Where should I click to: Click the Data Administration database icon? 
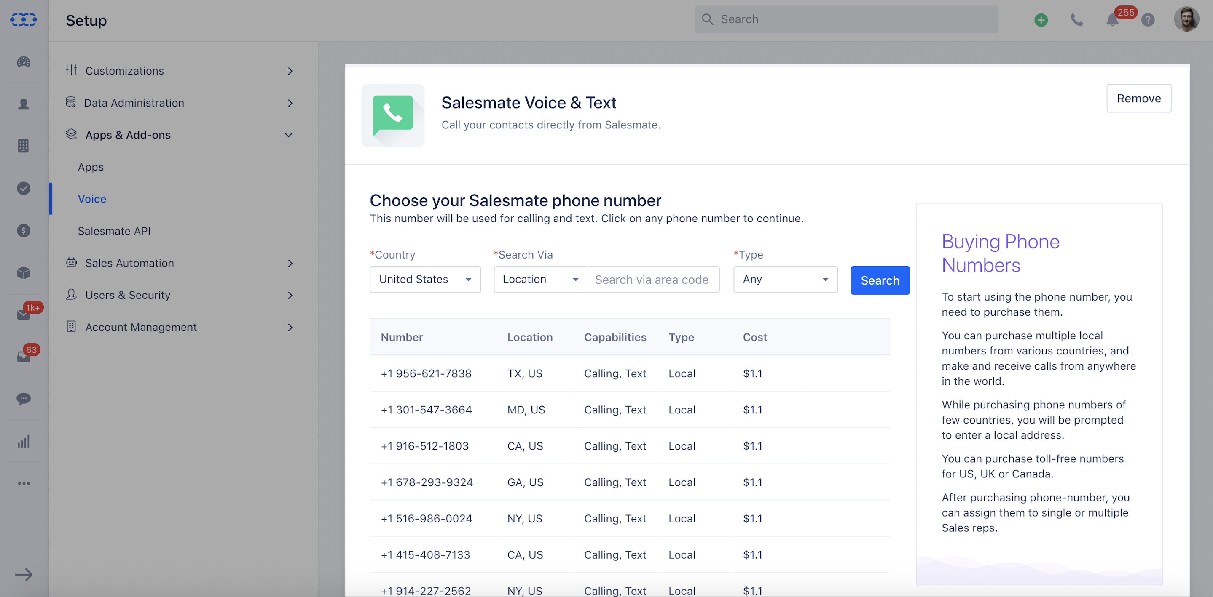pos(71,102)
